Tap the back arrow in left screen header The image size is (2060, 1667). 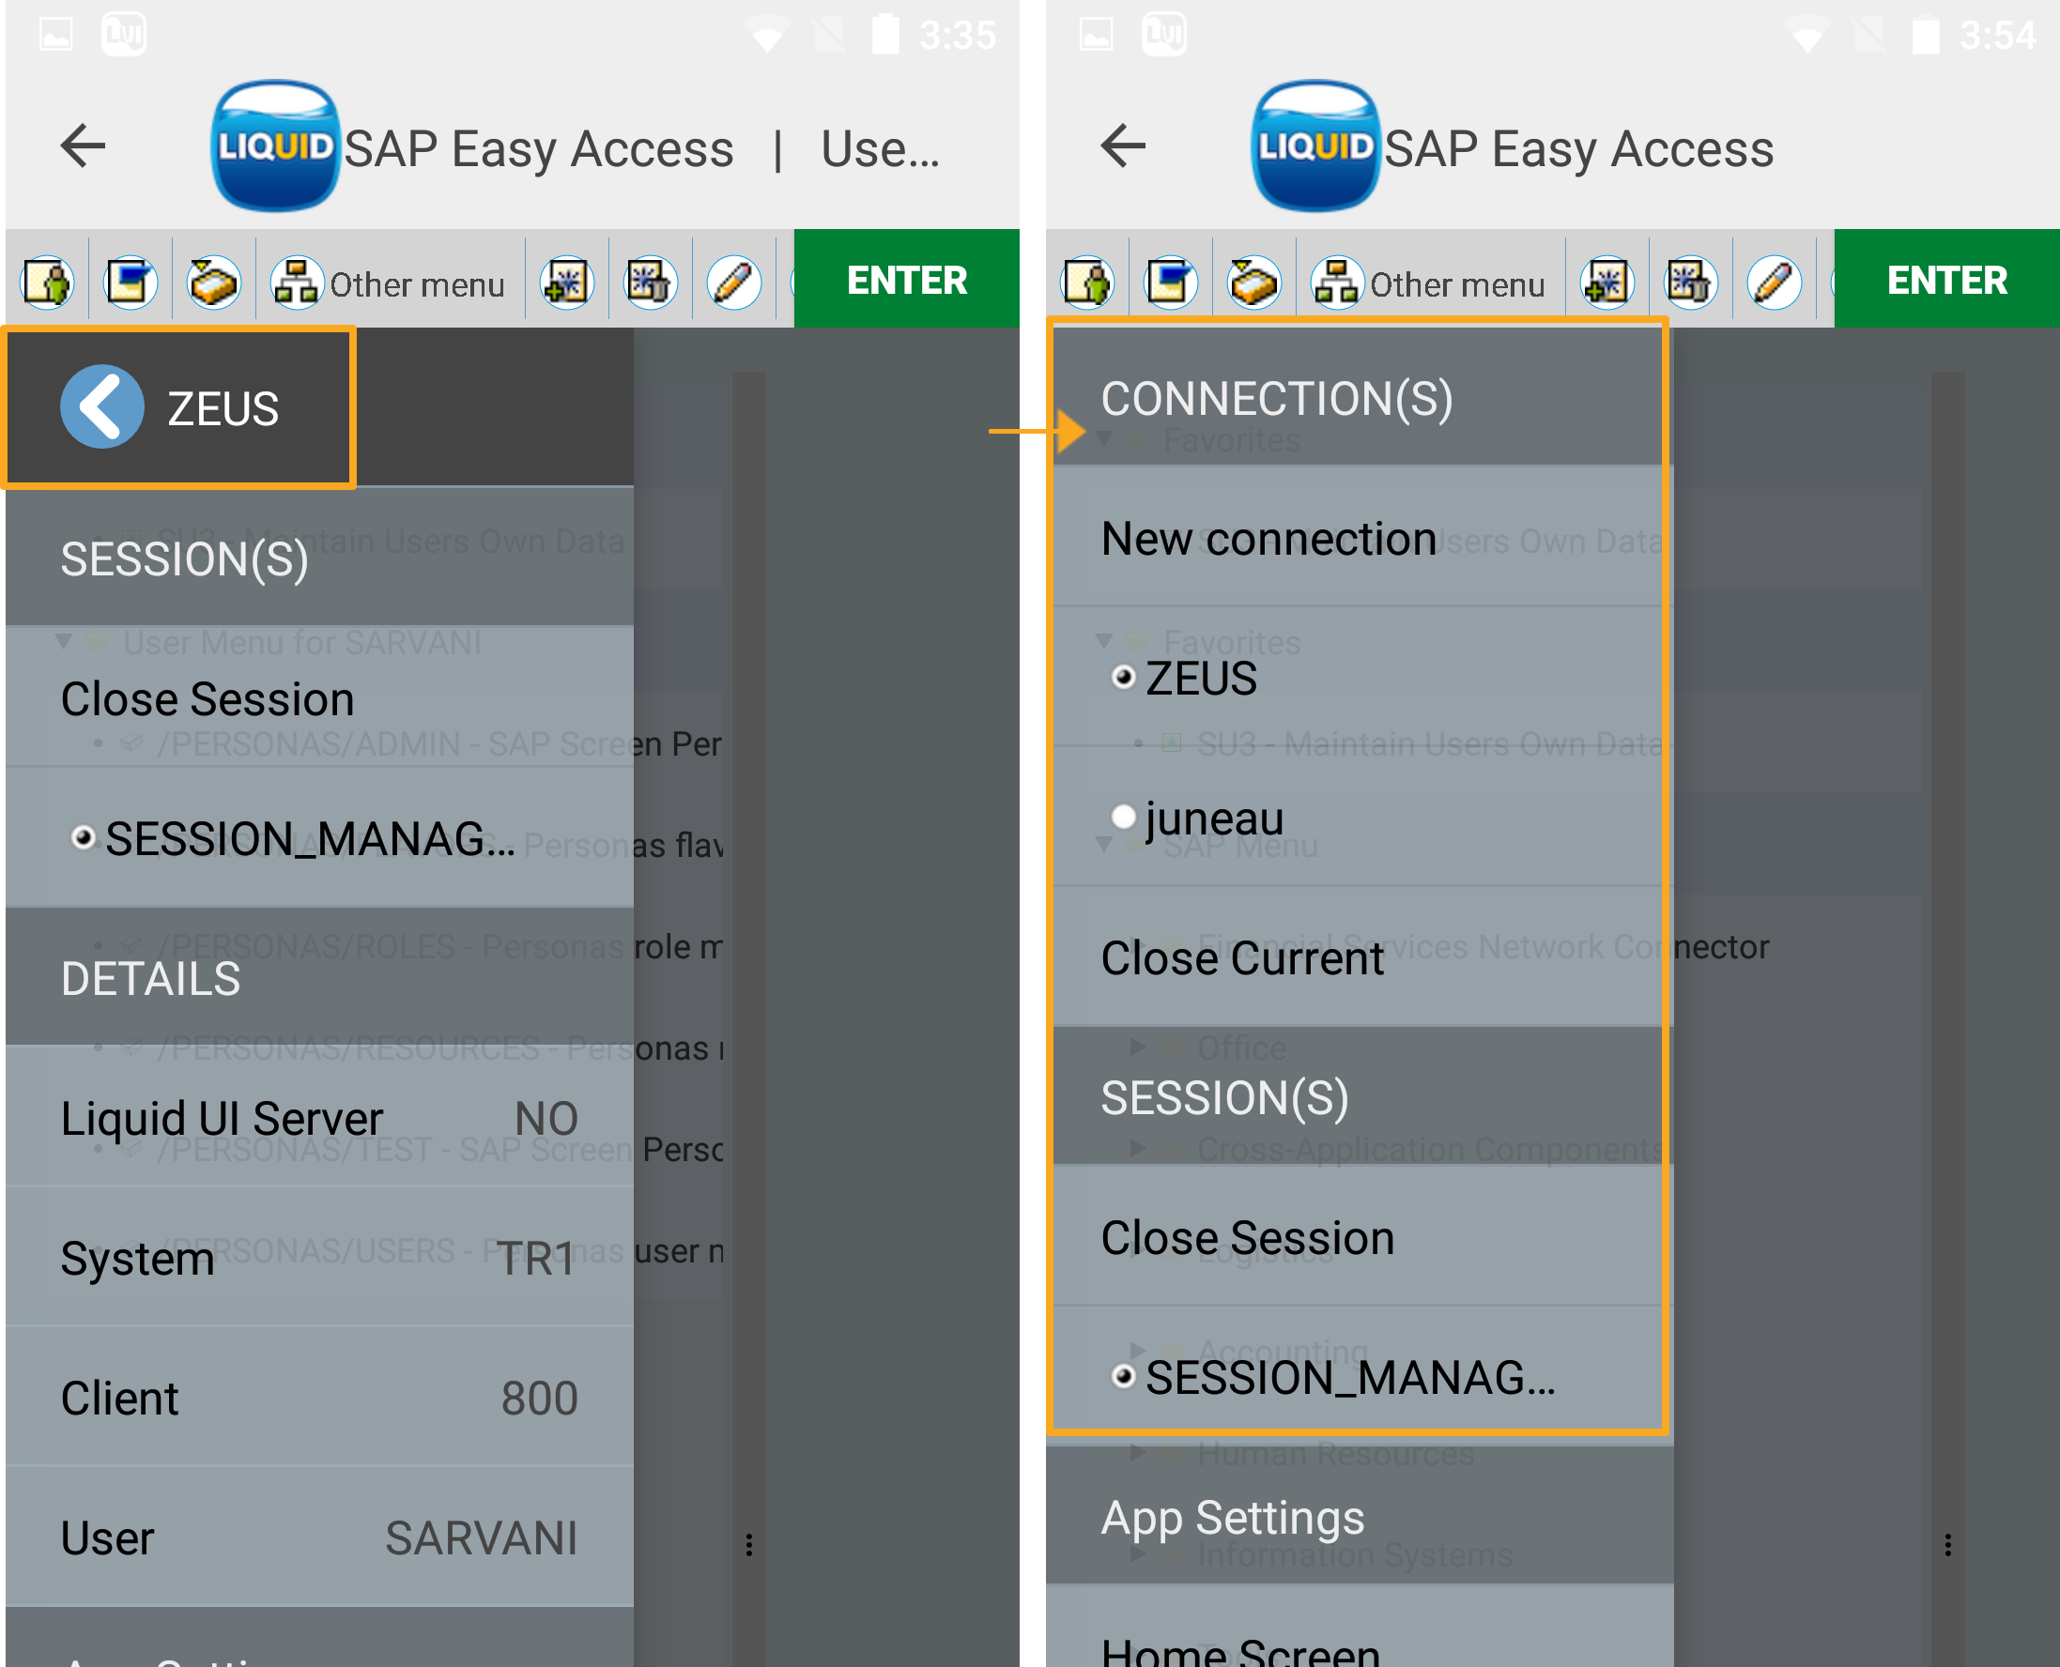click(83, 146)
